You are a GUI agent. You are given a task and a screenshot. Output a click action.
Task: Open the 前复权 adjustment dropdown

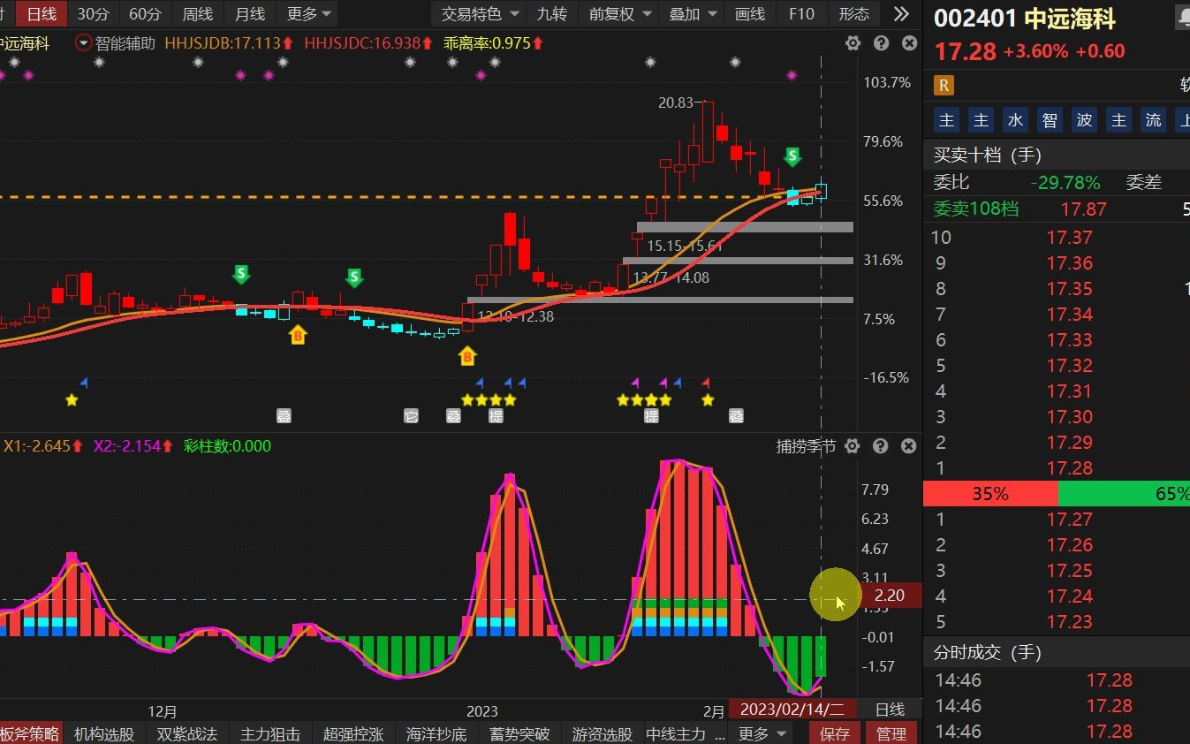[x=620, y=14]
